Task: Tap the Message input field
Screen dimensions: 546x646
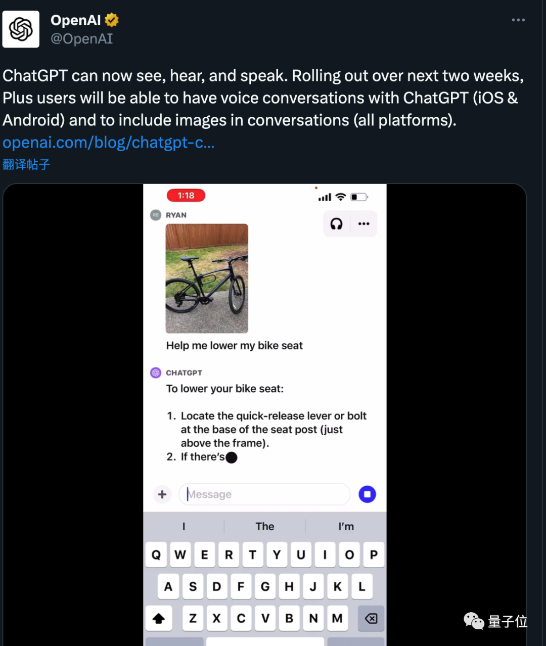Action: (264, 494)
